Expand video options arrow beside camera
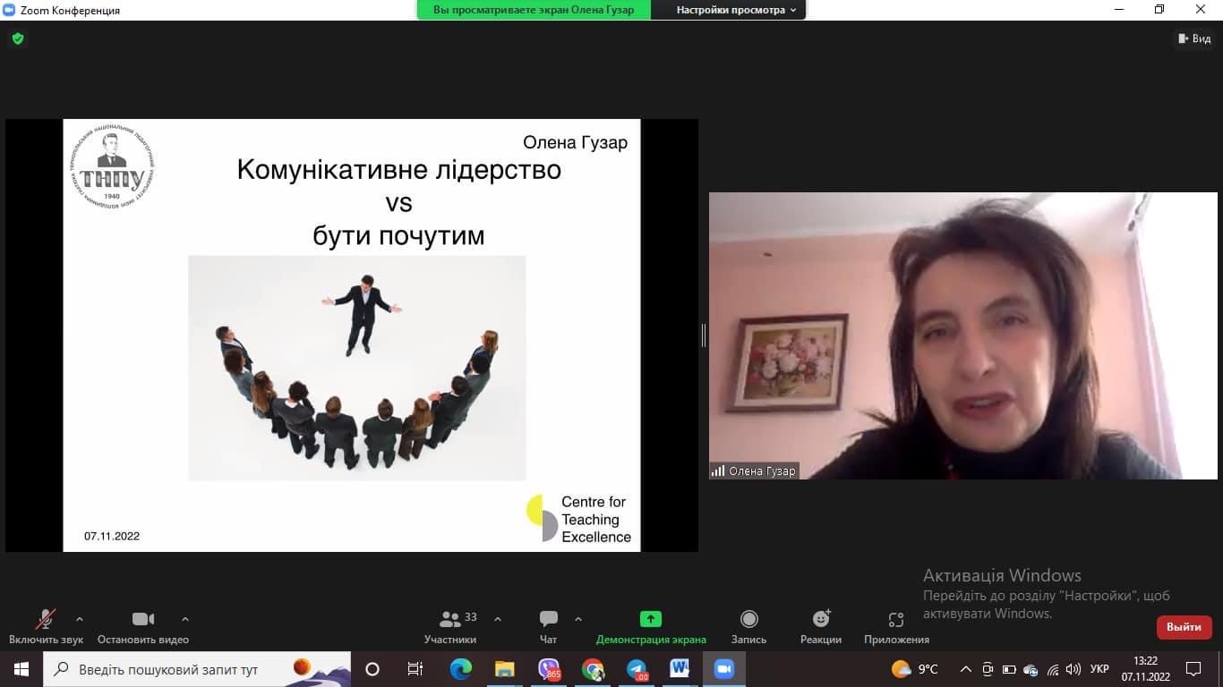Viewport: 1223px width, 687px height. tap(185, 618)
